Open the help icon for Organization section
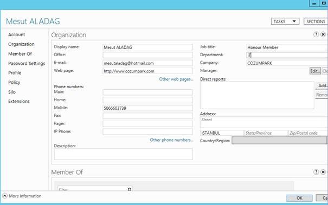The width and height of the screenshot is (328, 205). point(316,35)
